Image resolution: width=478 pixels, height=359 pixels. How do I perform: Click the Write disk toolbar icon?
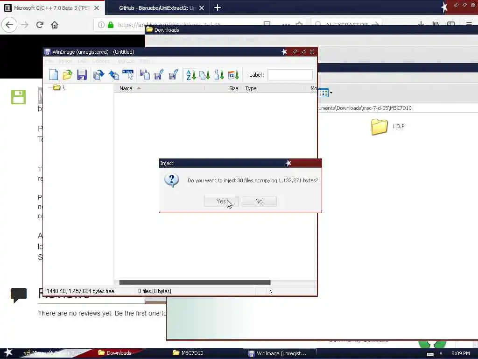[x=159, y=75]
